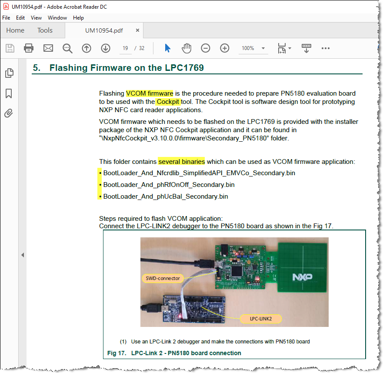Screen dimensions: 383x373
Task: Click the LPC-Link 2 board photo
Action: 234,282
